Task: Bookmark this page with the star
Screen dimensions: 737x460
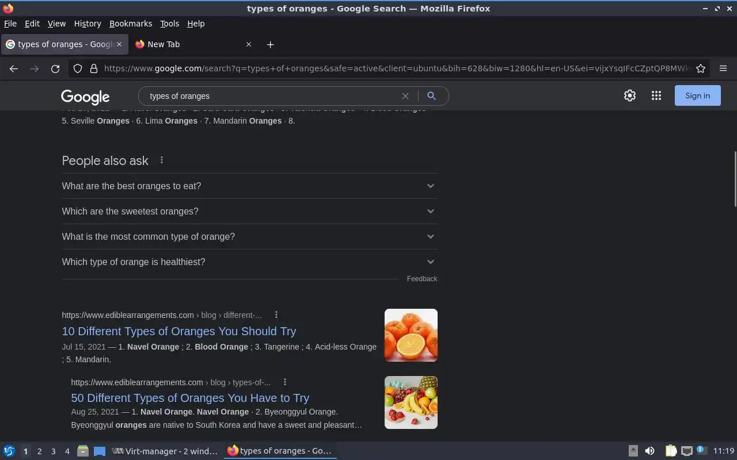Action: (x=701, y=68)
